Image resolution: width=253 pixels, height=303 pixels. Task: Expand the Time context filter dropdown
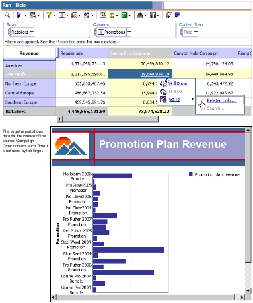point(196,32)
